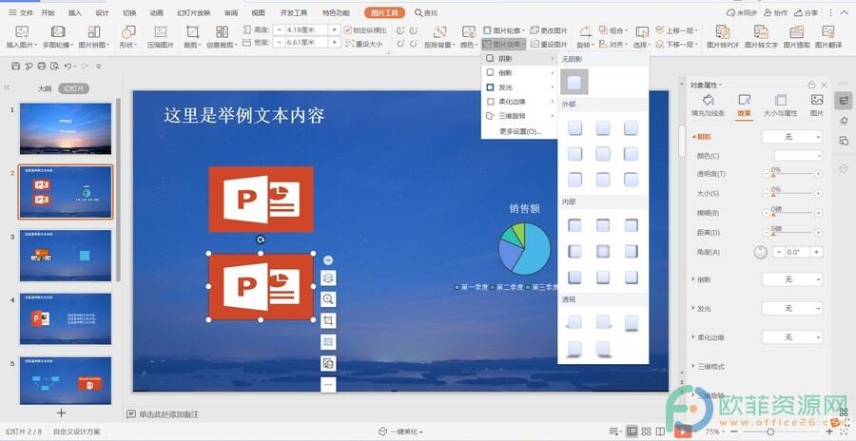Open Glow (发光) submenu in effects menu
Image resolution: width=856 pixels, height=441 pixels.
point(518,87)
